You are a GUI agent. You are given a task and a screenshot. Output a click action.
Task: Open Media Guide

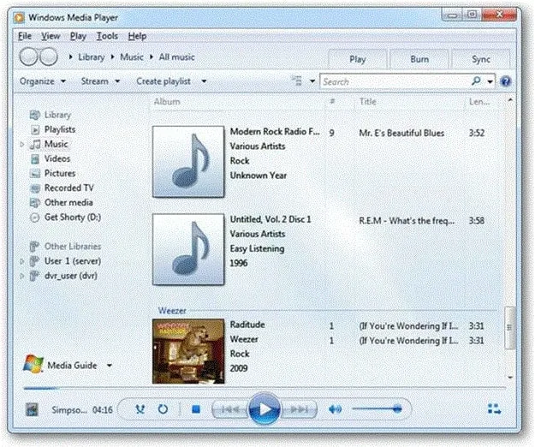(x=72, y=366)
